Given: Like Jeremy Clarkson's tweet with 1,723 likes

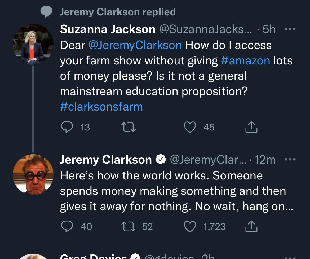Looking at the screenshot, I should click(190, 226).
